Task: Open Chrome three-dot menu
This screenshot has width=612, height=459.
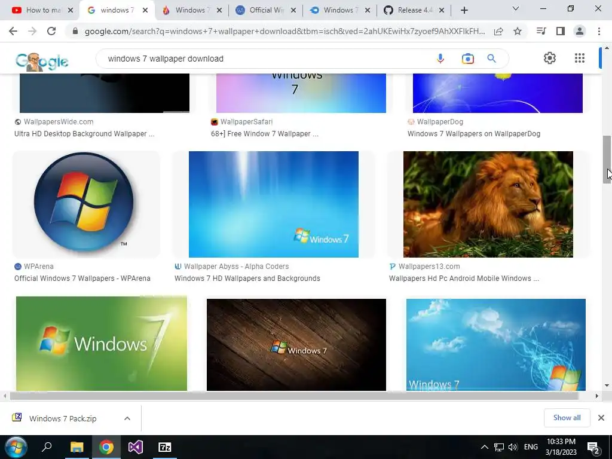Action: coord(599,31)
